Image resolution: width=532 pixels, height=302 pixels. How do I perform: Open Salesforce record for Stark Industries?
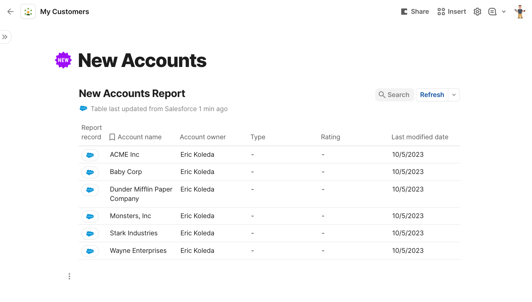coord(90,233)
